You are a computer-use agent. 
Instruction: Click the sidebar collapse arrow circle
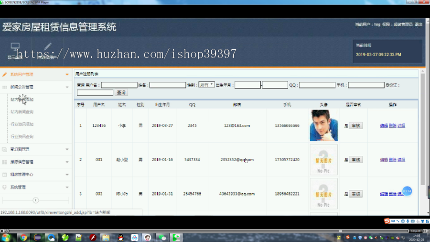pyautogui.click(x=36, y=200)
